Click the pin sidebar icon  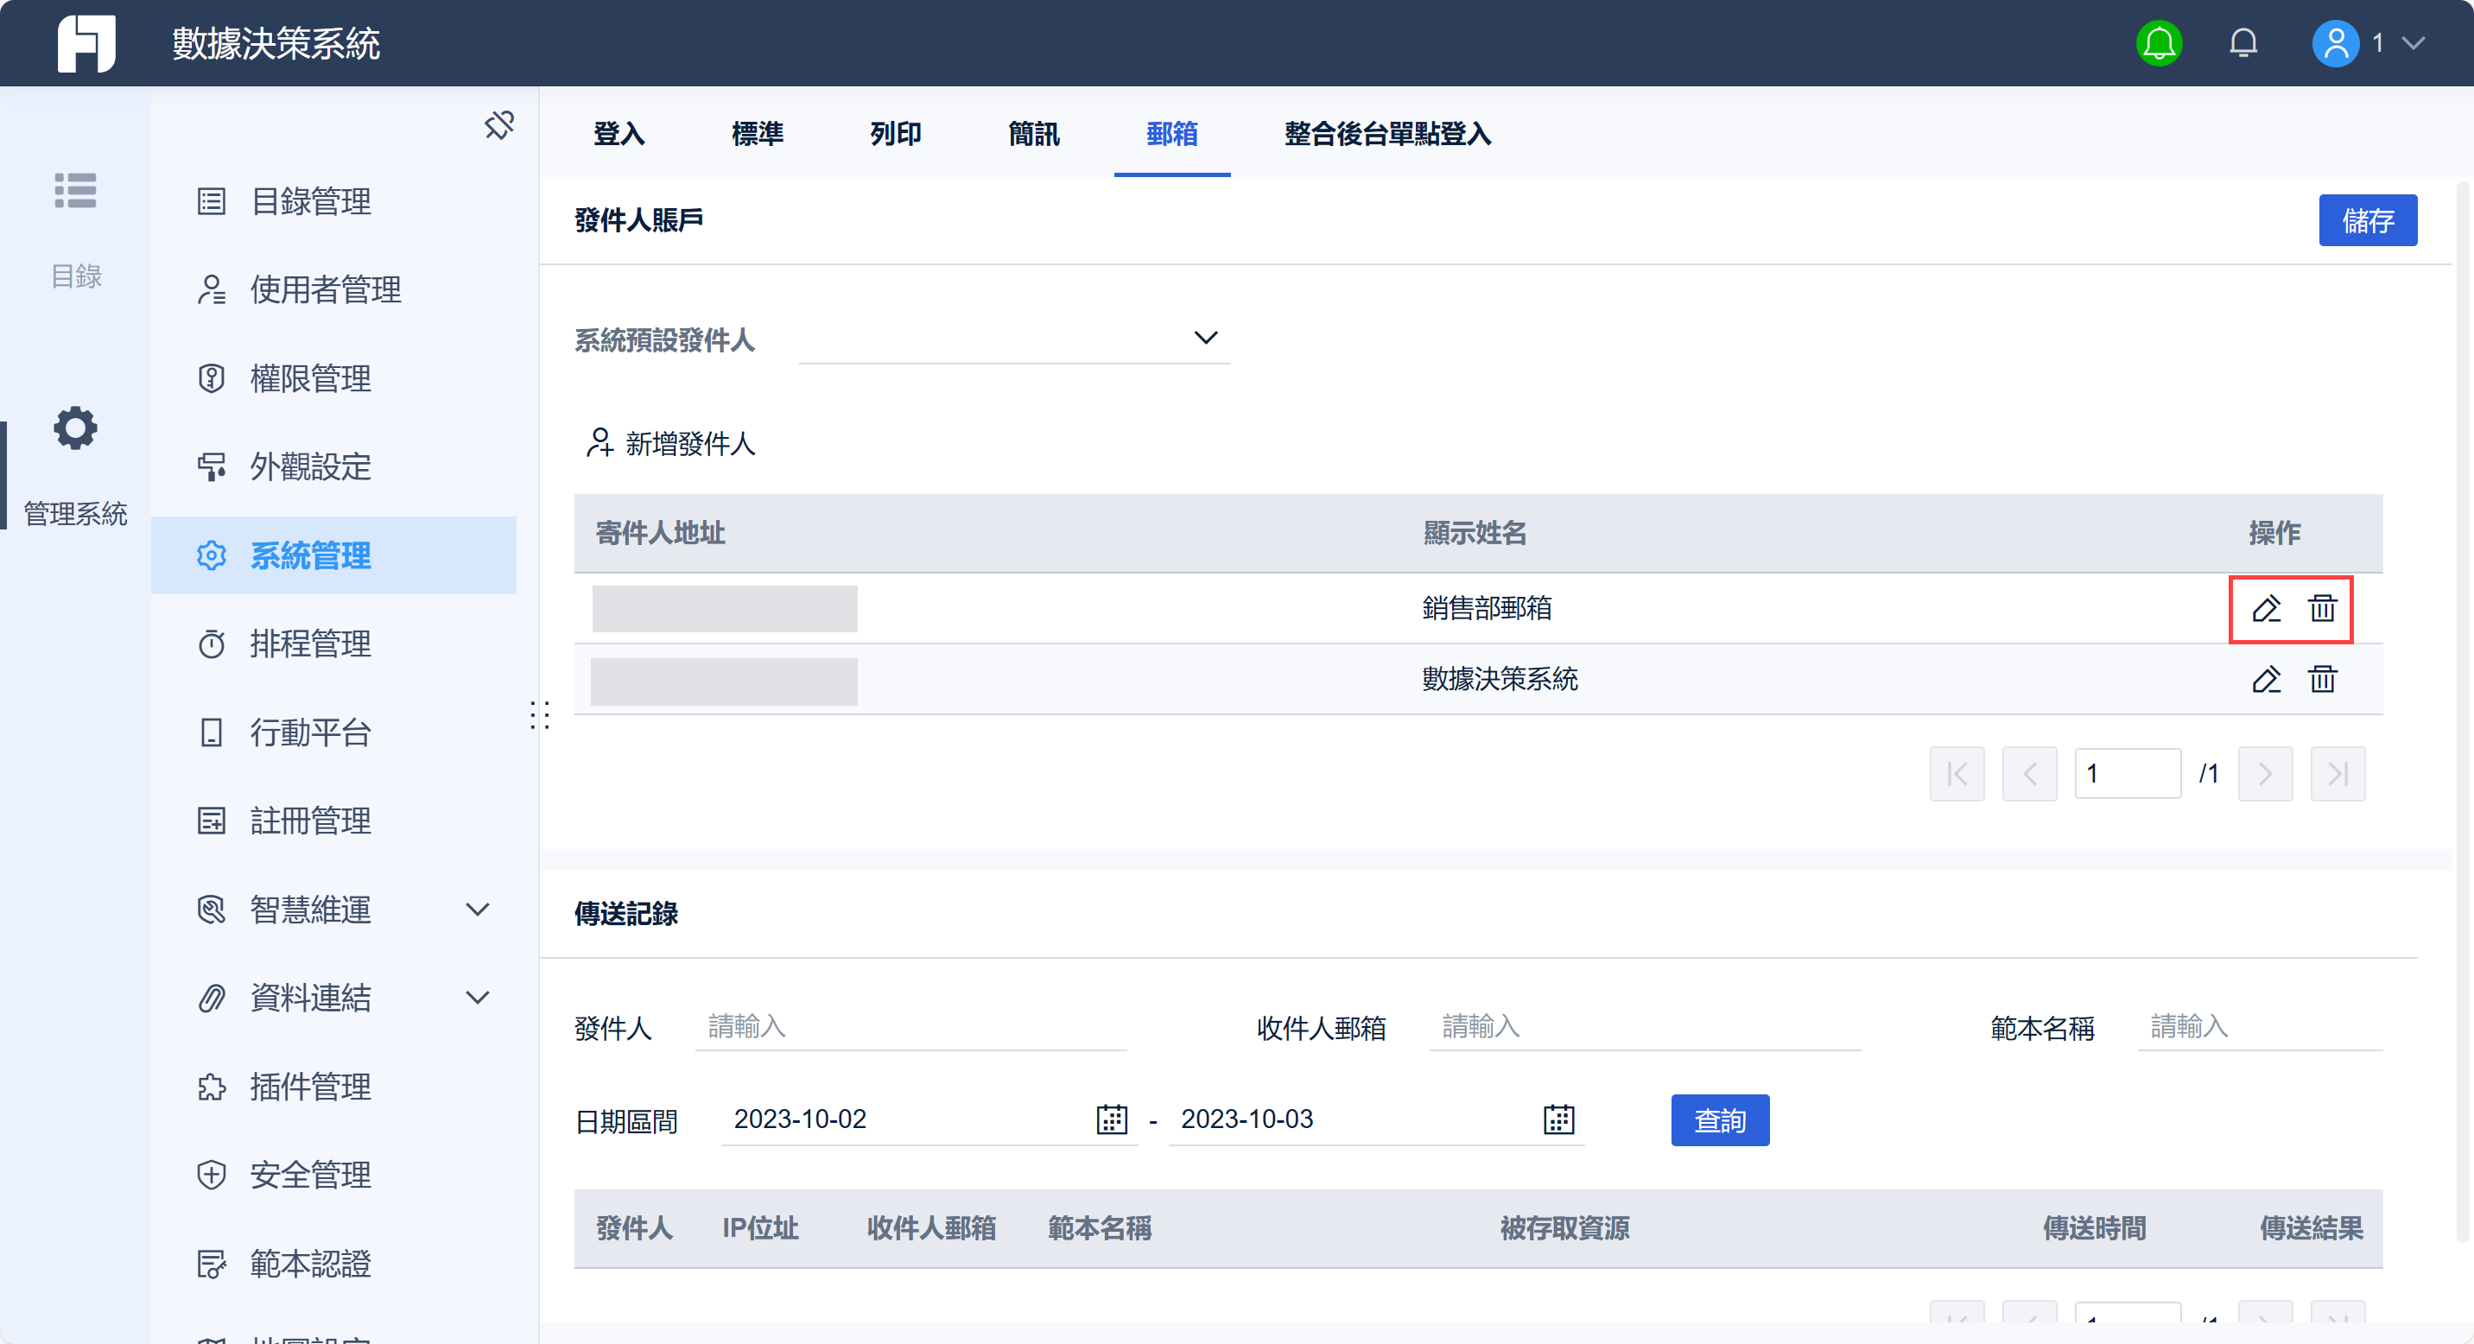tap(498, 126)
